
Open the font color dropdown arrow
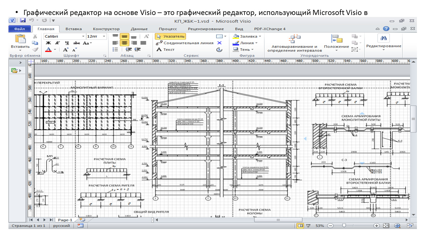point(55,50)
